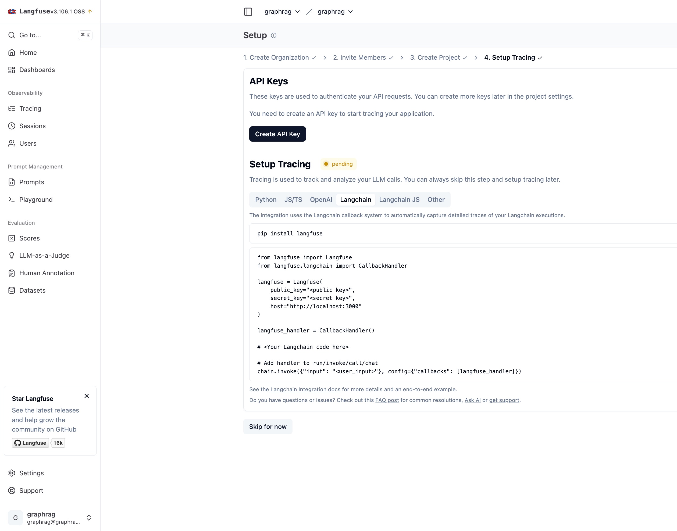Select the OpenAI tab
Viewport: 677px width, 531px height.
coord(321,200)
